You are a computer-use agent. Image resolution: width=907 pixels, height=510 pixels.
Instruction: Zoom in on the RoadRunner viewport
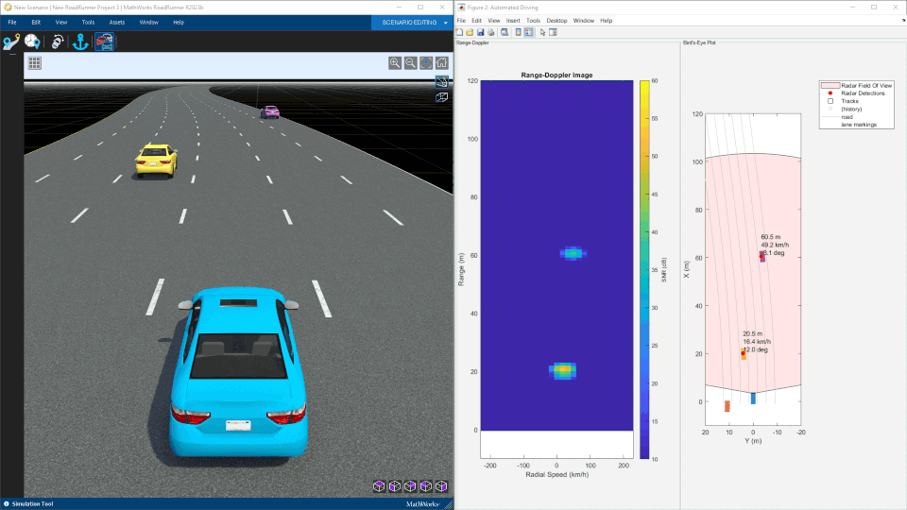click(395, 63)
